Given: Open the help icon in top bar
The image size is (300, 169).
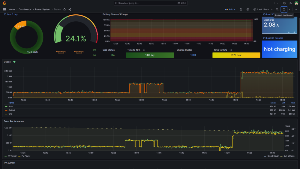Looking at the screenshot, I should click(x=284, y=3).
